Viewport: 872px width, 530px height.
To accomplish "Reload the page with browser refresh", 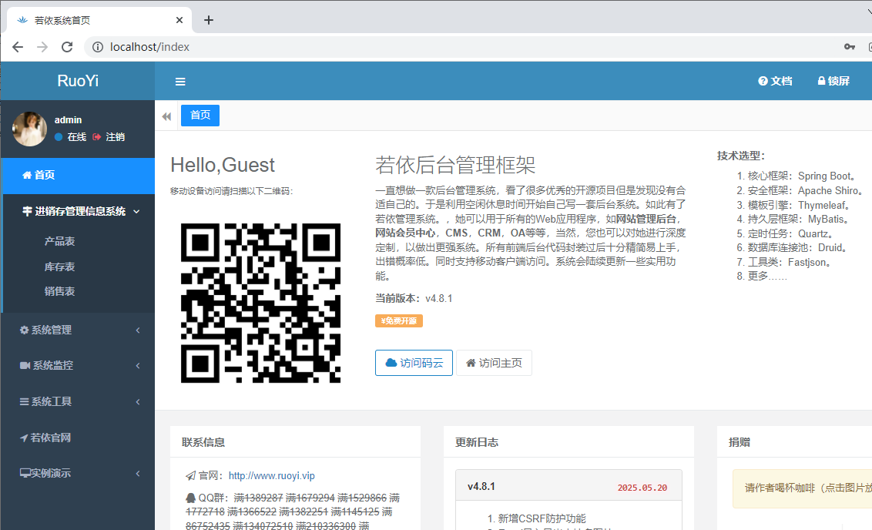I will (67, 47).
